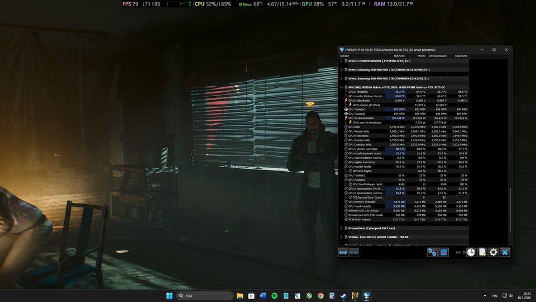536x302 pixels.
Task: Select the GPU core load row showing 98.0 %
Action: tap(406, 149)
